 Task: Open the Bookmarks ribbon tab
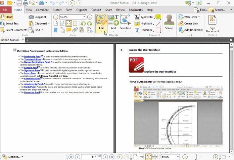(x=136, y=10)
